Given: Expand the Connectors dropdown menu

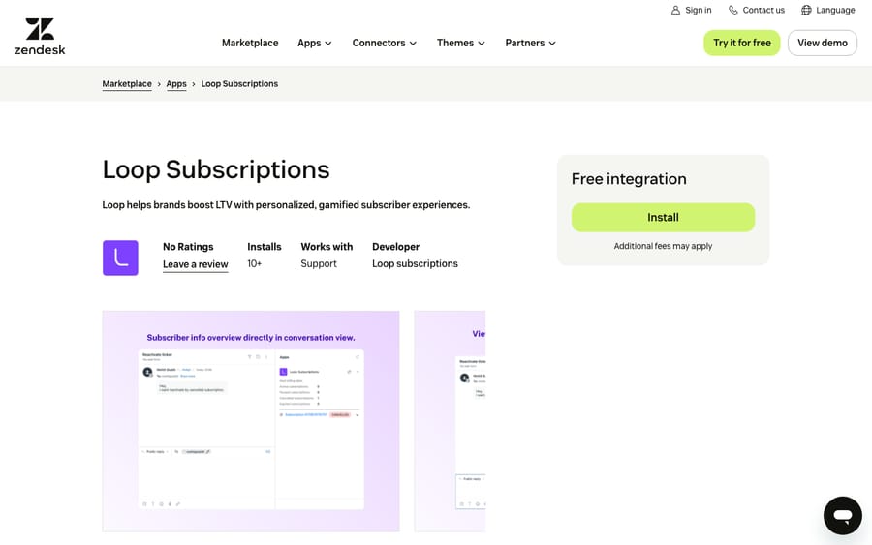Looking at the screenshot, I should click(x=385, y=43).
